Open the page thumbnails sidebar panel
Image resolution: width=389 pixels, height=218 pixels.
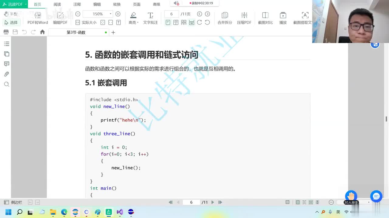7,54
